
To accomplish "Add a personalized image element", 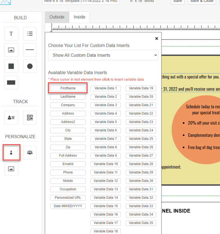I will click(11, 169).
